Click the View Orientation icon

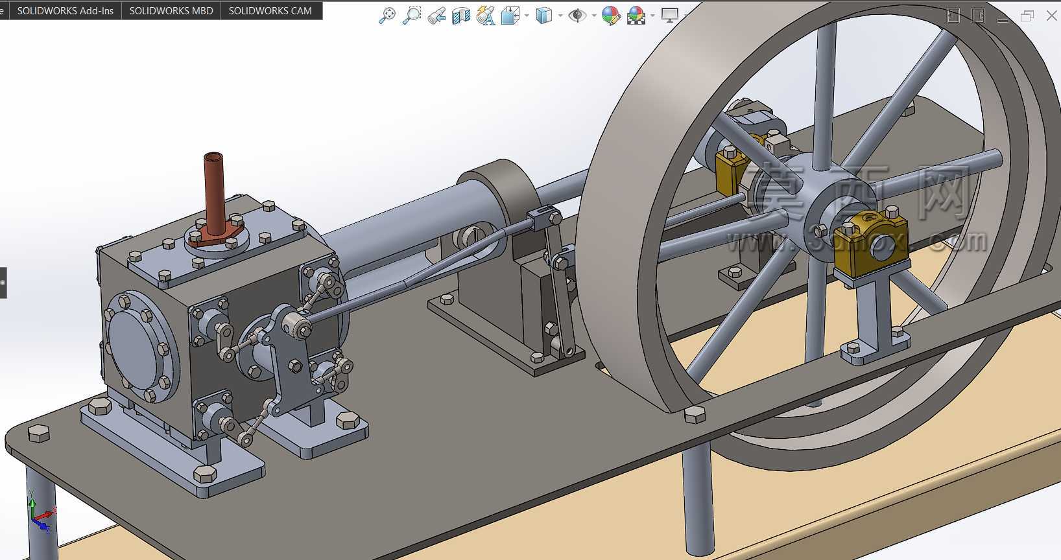click(x=511, y=16)
